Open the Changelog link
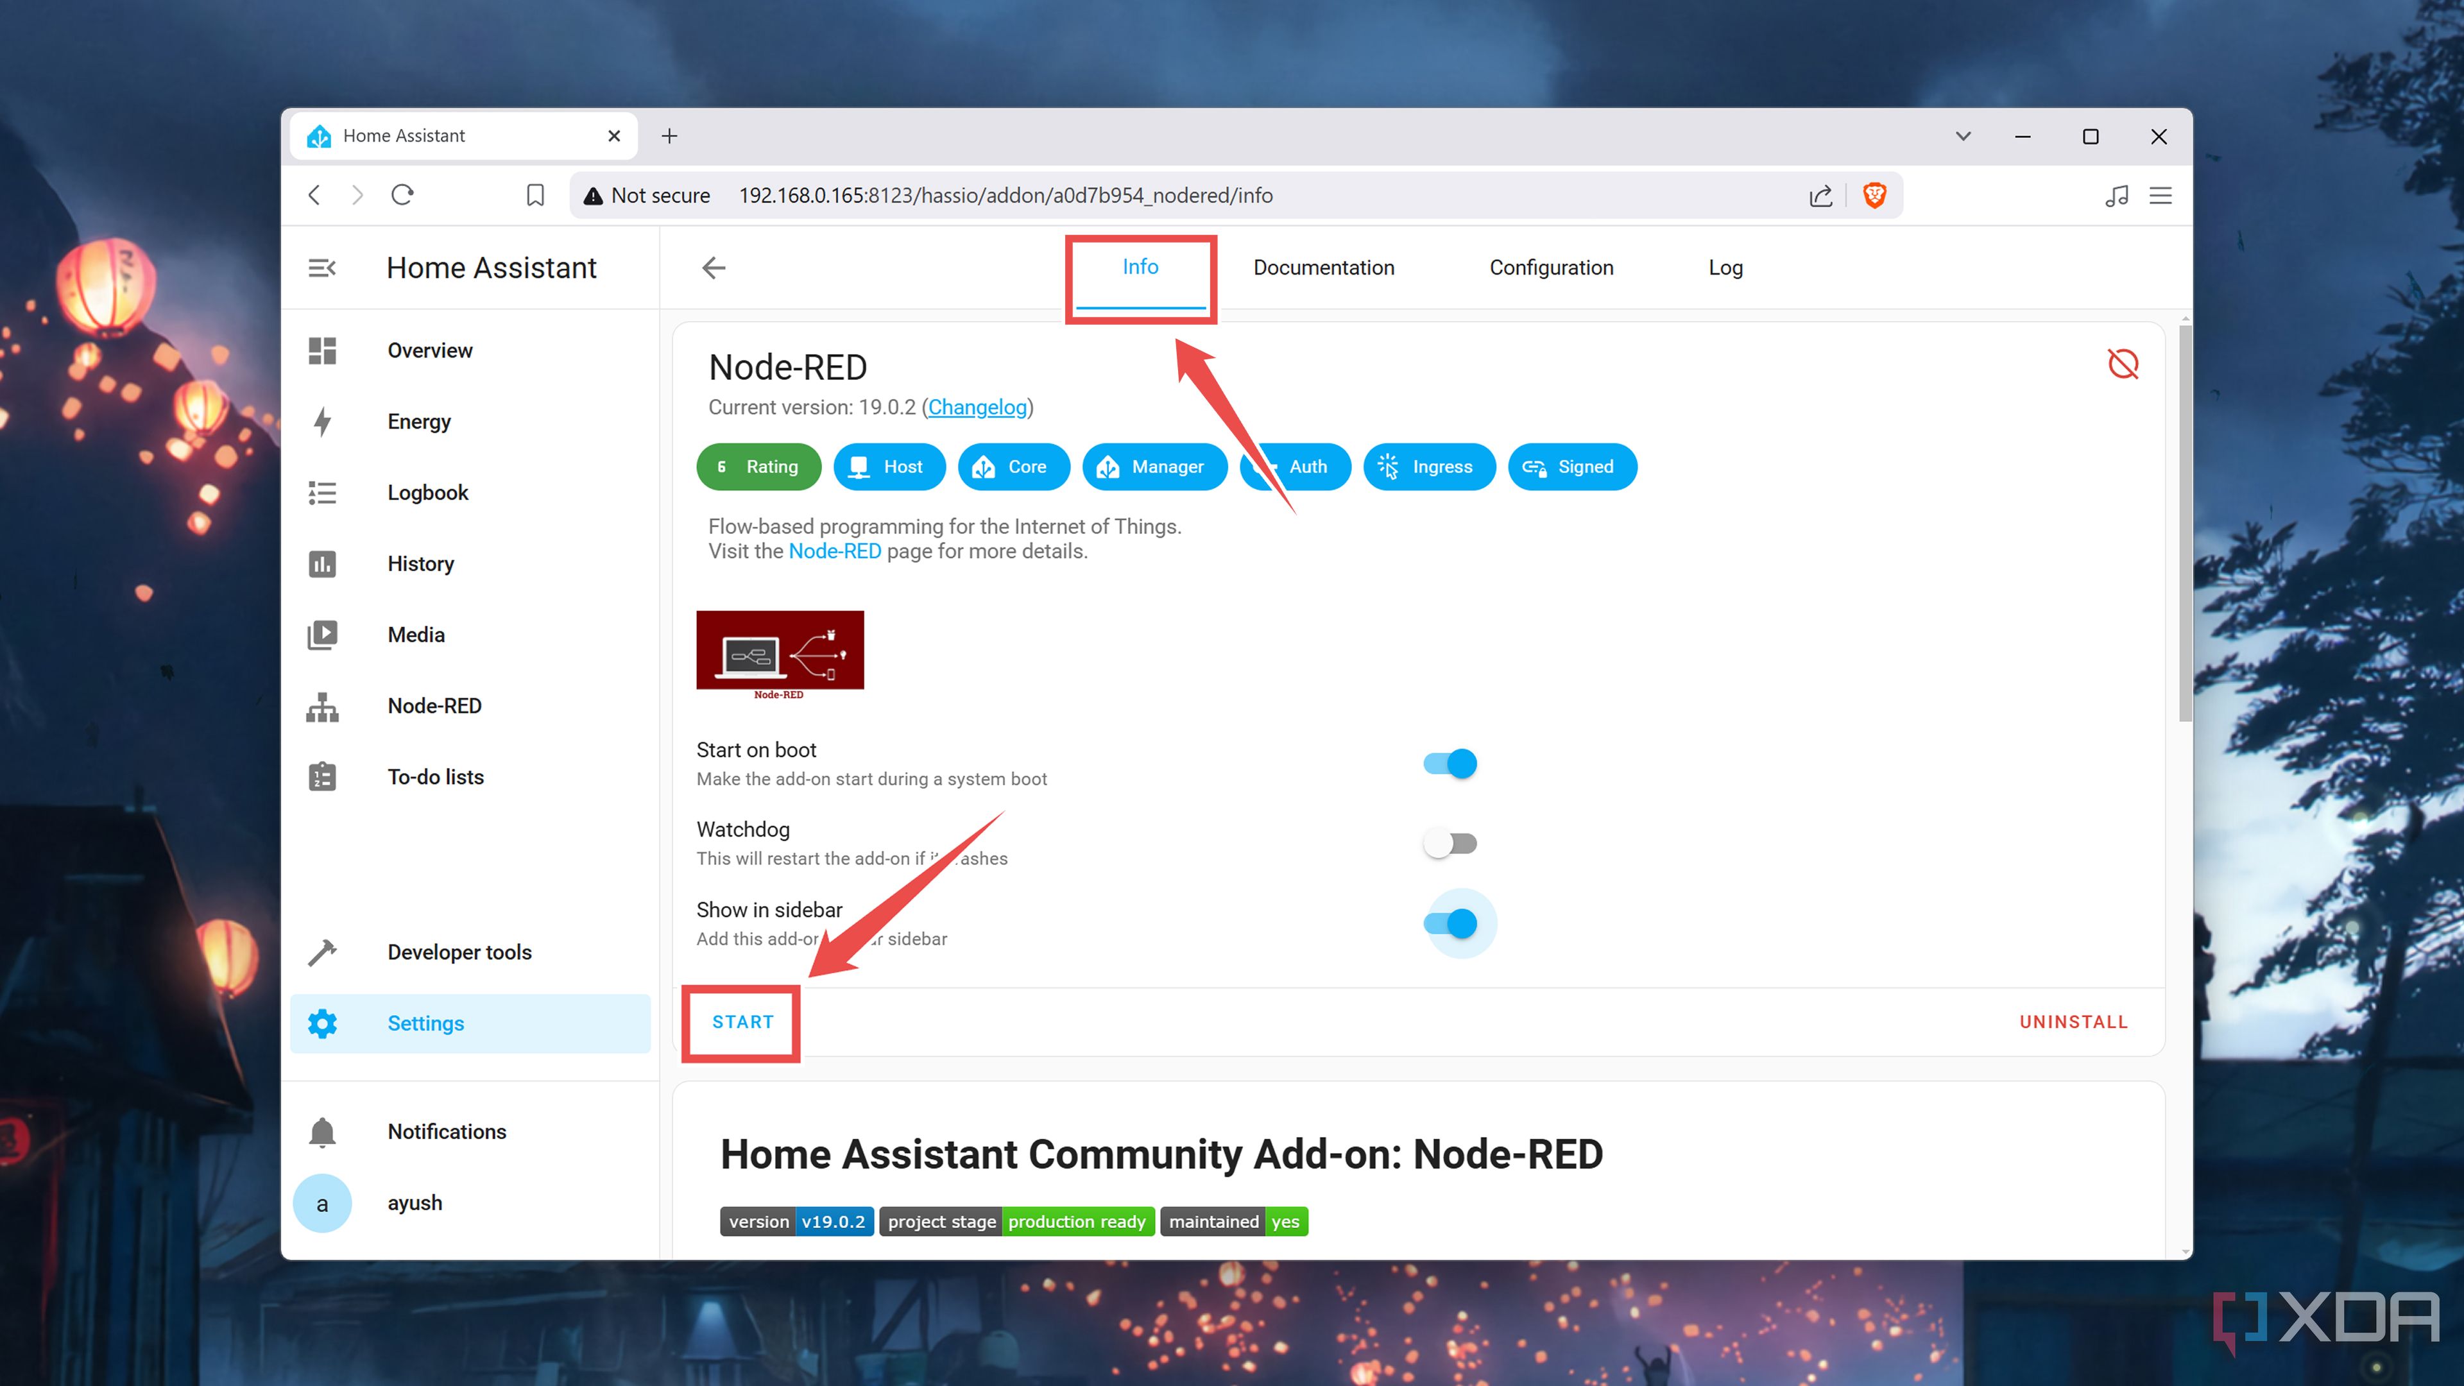Image resolution: width=2464 pixels, height=1386 pixels. [977, 407]
